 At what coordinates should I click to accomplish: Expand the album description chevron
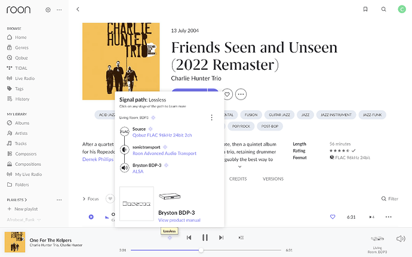point(239,167)
